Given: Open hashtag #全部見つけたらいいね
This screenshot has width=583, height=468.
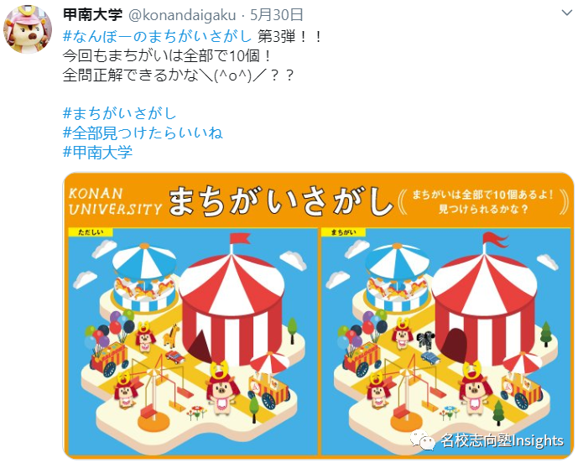Looking at the screenshot, I should point(143,133).
